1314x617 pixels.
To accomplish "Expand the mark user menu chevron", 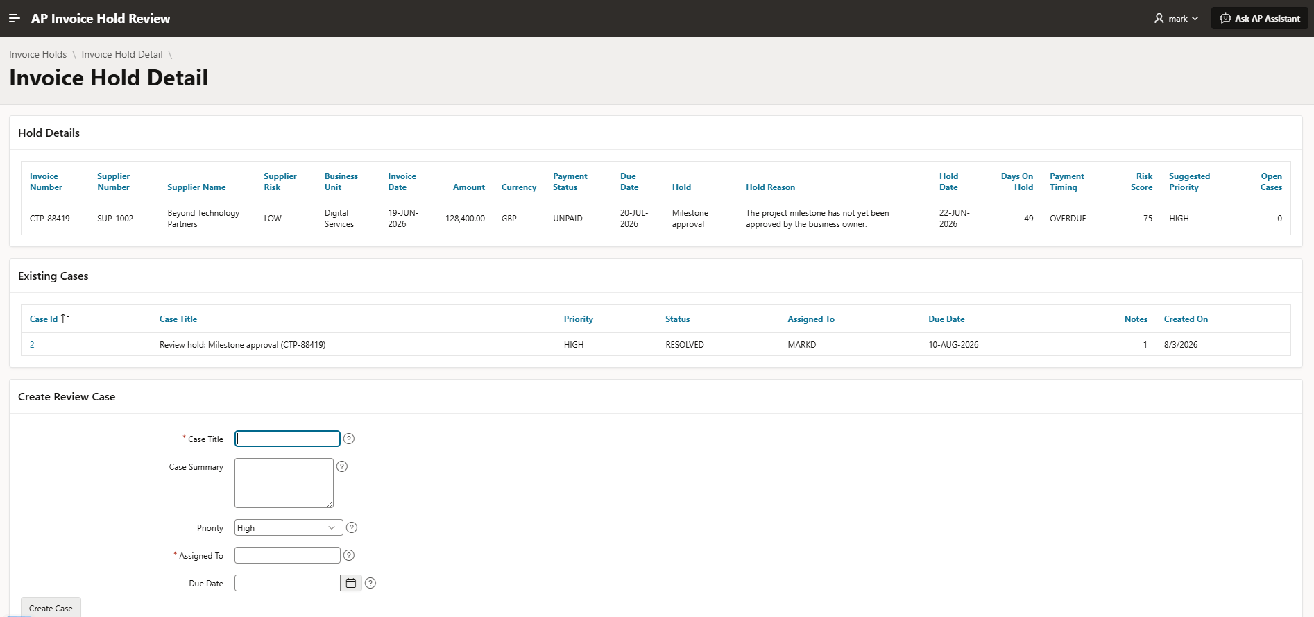I will pos(1195,19).
